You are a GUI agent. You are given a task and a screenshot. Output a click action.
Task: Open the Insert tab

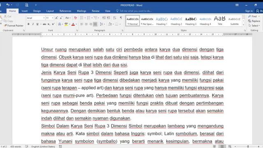tap(24, 11)
